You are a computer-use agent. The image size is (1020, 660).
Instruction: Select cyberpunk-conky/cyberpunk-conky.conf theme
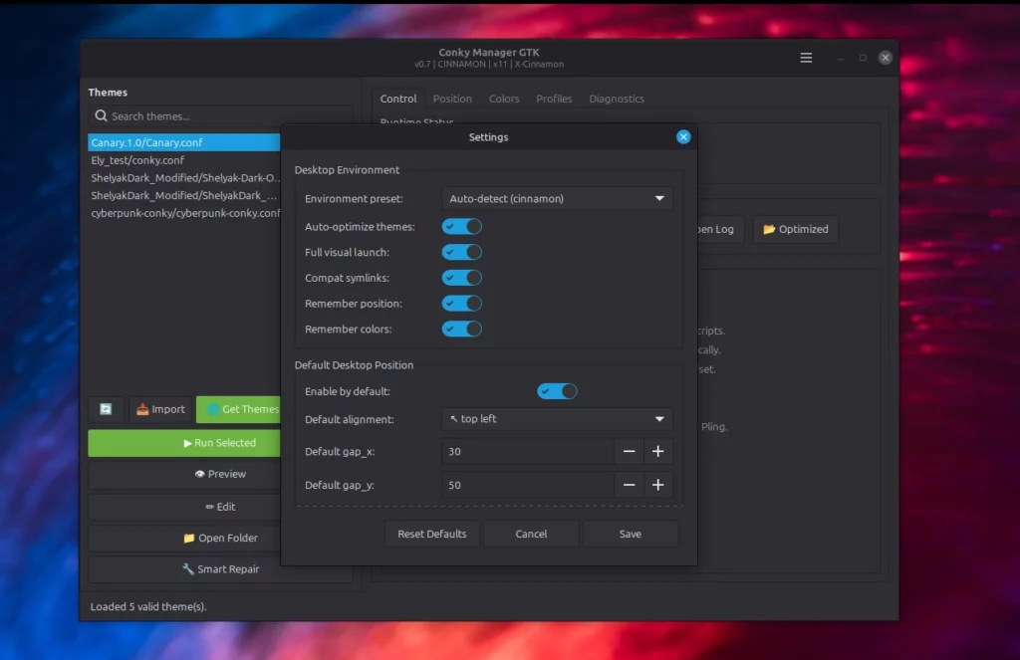click(x=184, y=213)
